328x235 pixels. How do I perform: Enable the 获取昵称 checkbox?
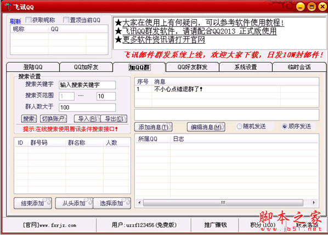coord(28,20)
